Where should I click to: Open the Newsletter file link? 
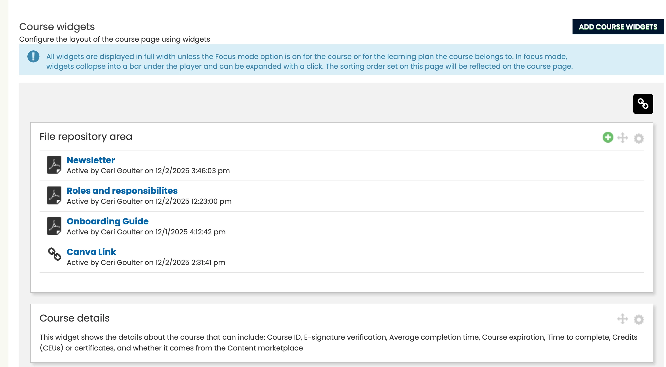point(91,160)
